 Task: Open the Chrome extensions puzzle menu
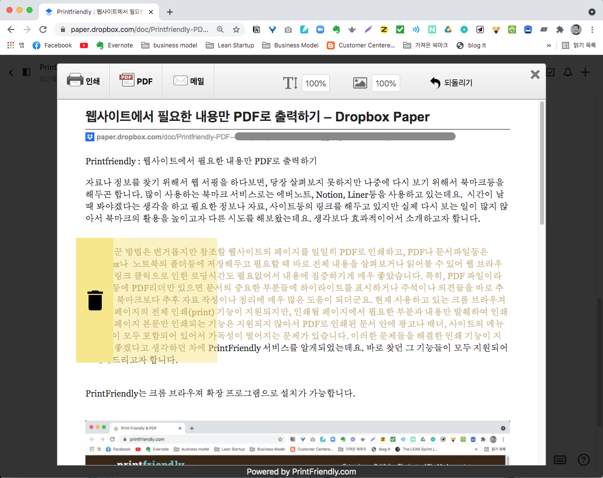[560, 29]
